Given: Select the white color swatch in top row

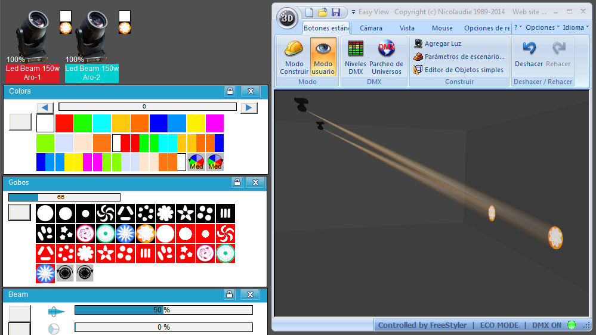Looking at the screenshot, I should click(45, 123).
